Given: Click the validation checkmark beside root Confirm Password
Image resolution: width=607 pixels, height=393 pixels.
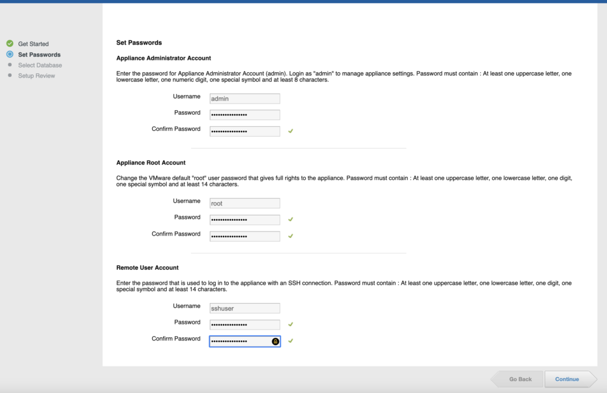Looking at the screenshot, I should point(290,236).
